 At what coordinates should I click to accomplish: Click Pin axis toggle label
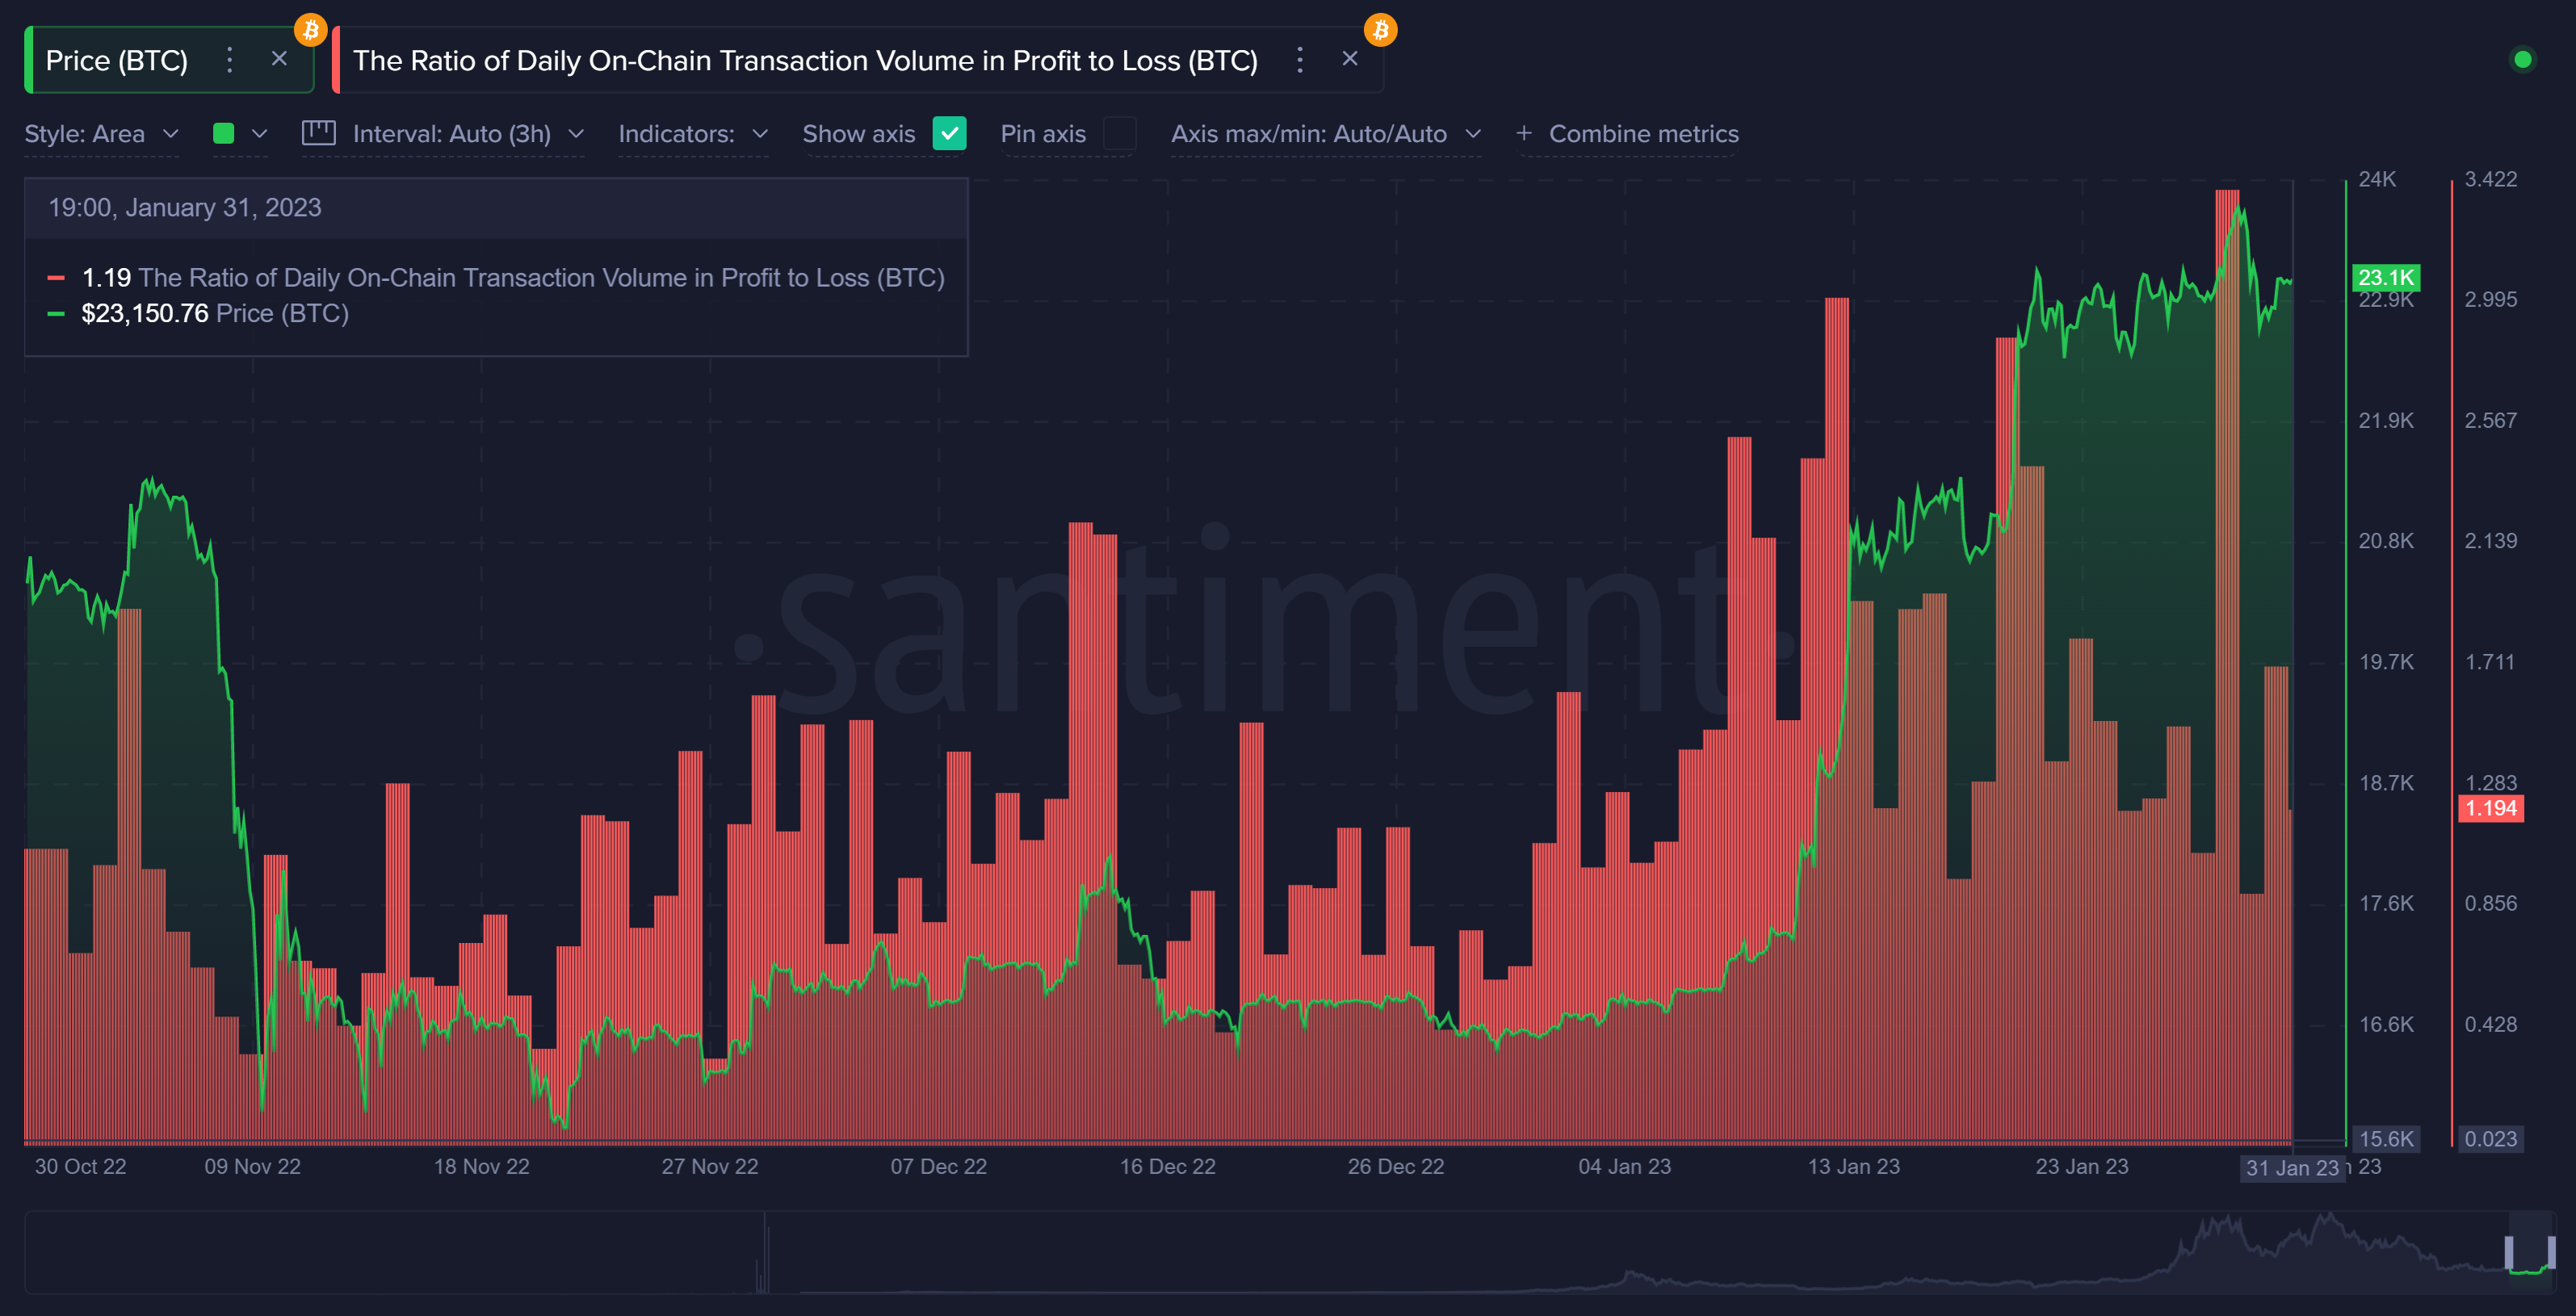[1043, 132]
